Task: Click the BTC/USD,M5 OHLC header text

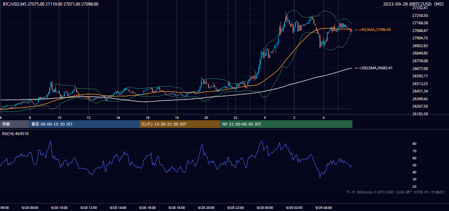Action: 51,4
